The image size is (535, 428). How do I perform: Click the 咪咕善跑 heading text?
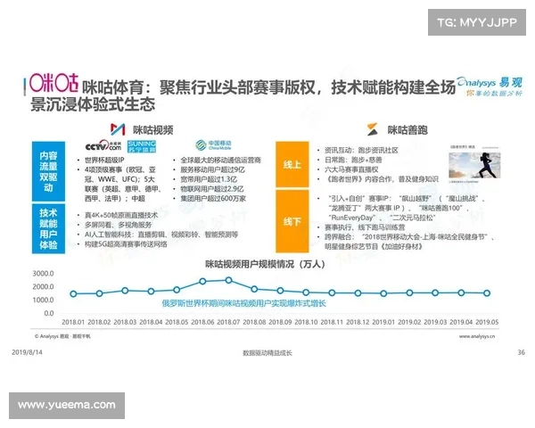tap(407, 130)
